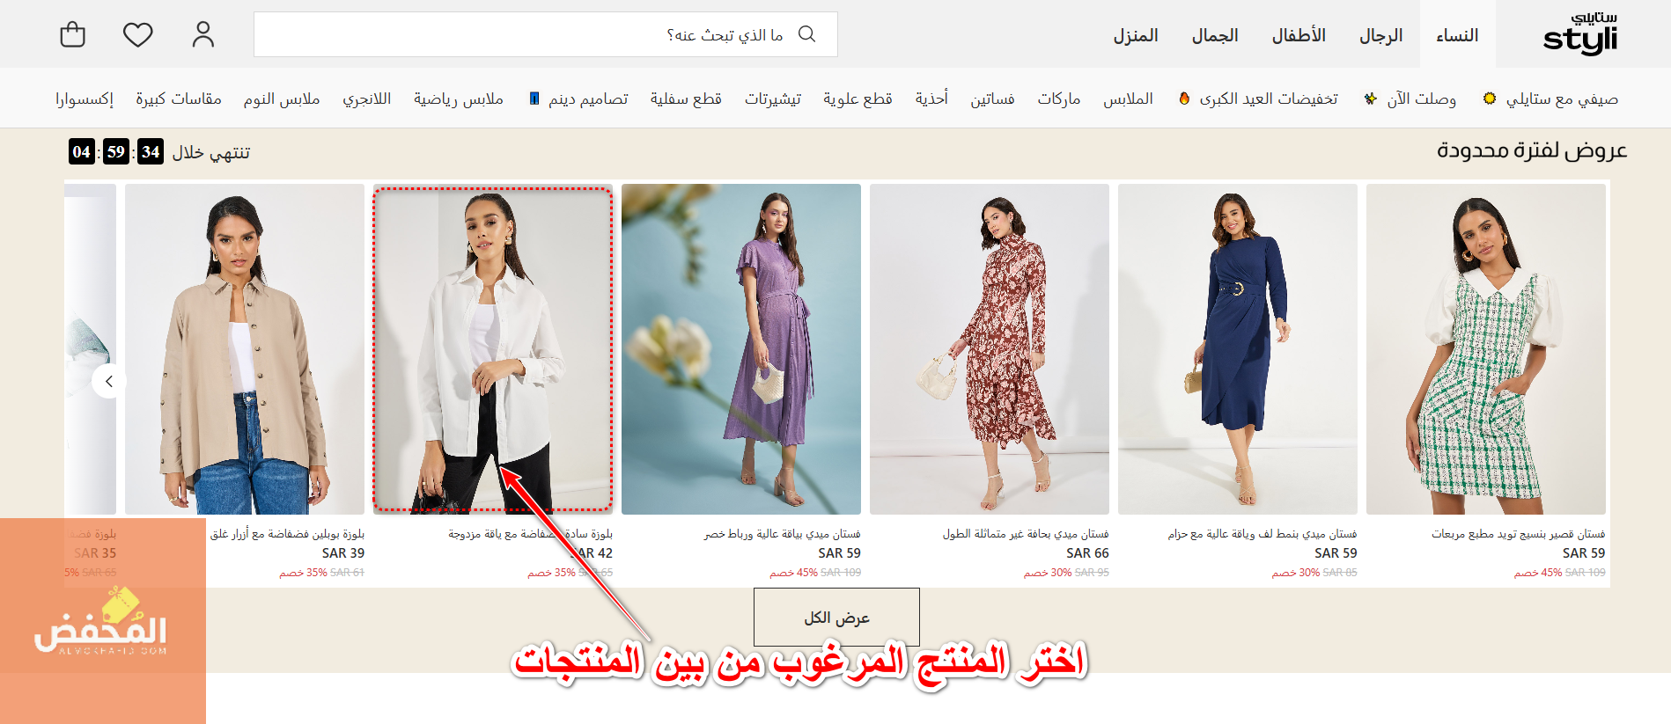This screenshot has width=1671, height=724.
Task: Open the wishlist heart icon
Action: (137, 34)
